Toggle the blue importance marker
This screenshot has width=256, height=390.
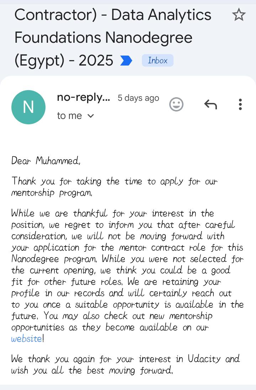[126, 61]
